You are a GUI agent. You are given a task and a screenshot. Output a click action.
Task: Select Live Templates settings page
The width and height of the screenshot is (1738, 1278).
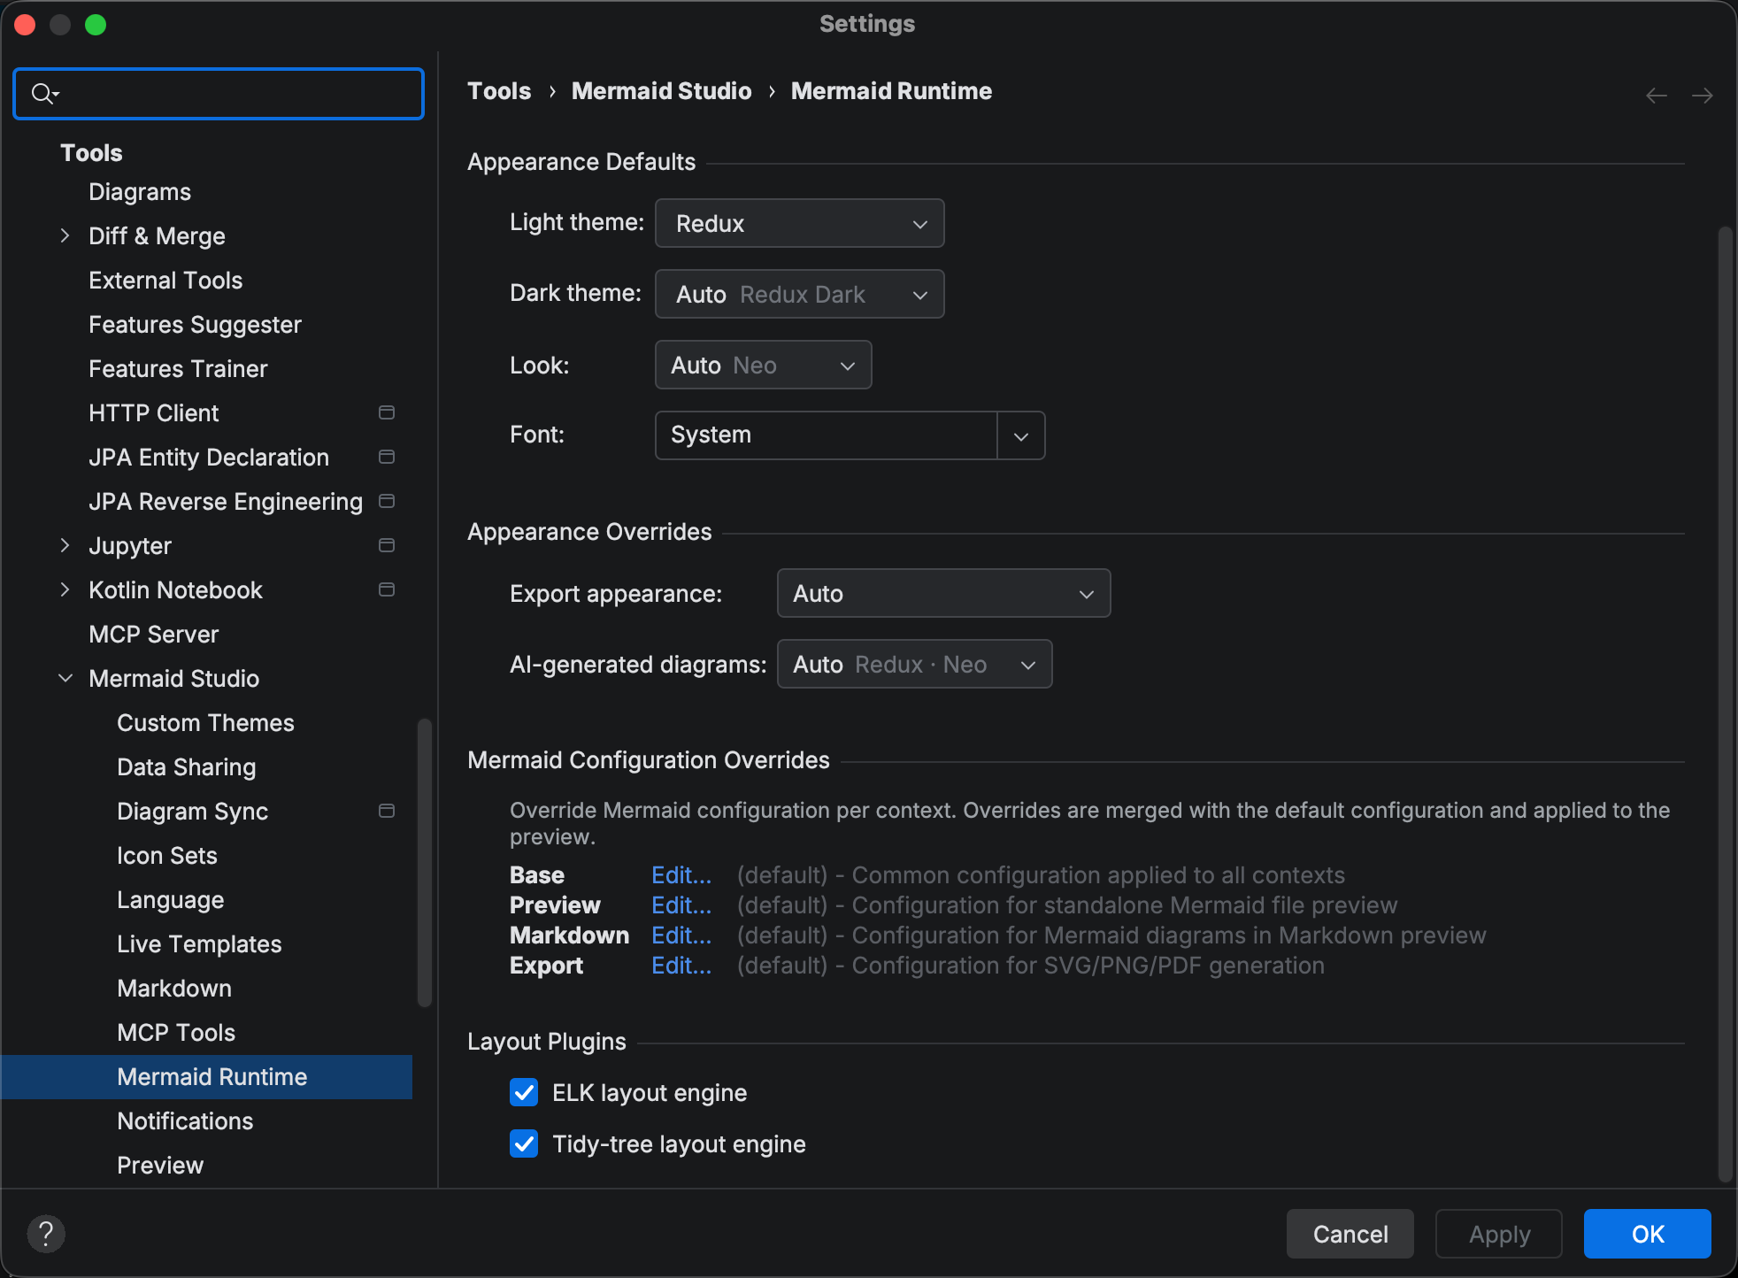coord(199,944)
